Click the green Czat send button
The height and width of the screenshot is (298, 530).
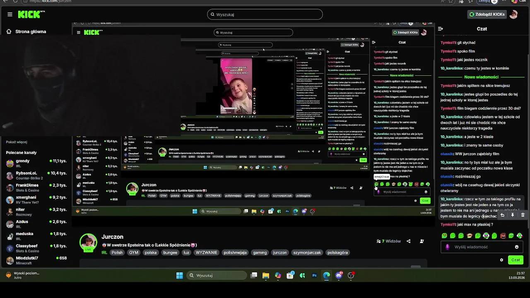[x=516, y=260]
